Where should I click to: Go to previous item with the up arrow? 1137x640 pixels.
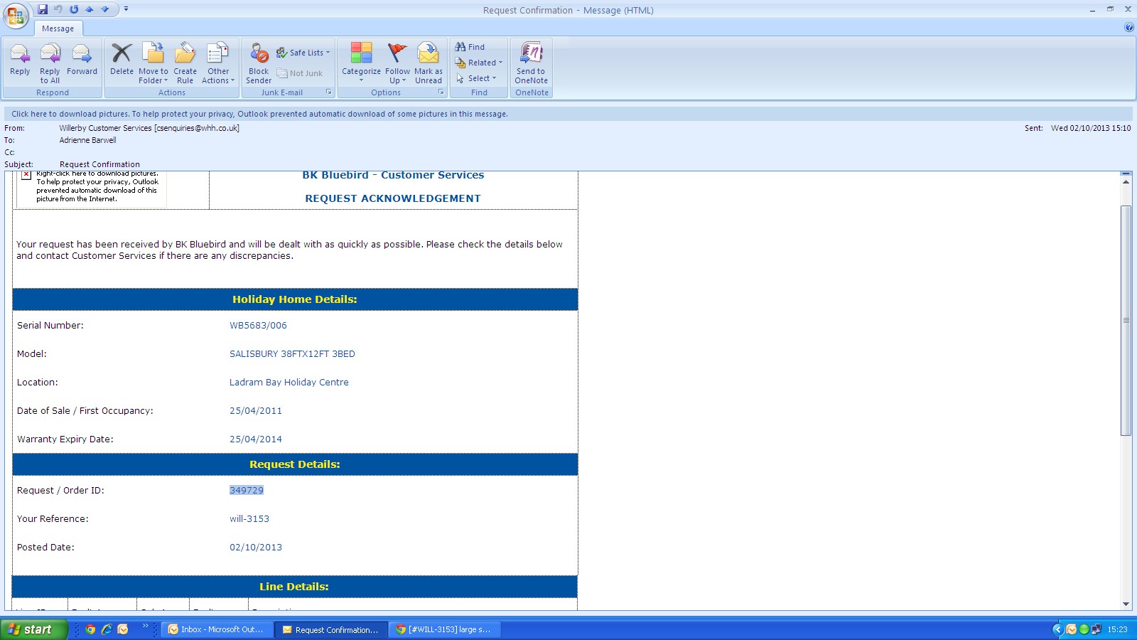[90, 9]
